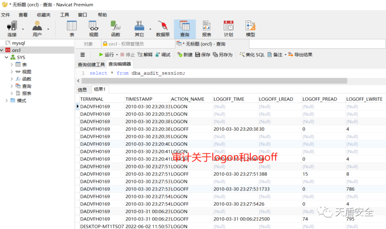Open the 数据泵 (Data Pump) icon
This screenshot has width=386, height=229.
click(x=163, y=29)
